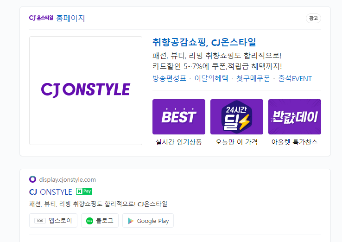
Task: Click the CJ온스타일 brand logo in header
Action: click(41, 18)
